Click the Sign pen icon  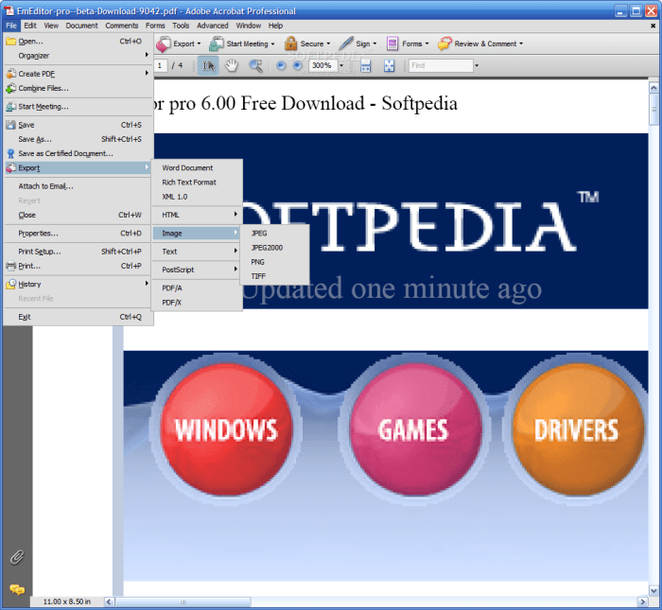tap(346, 44)
